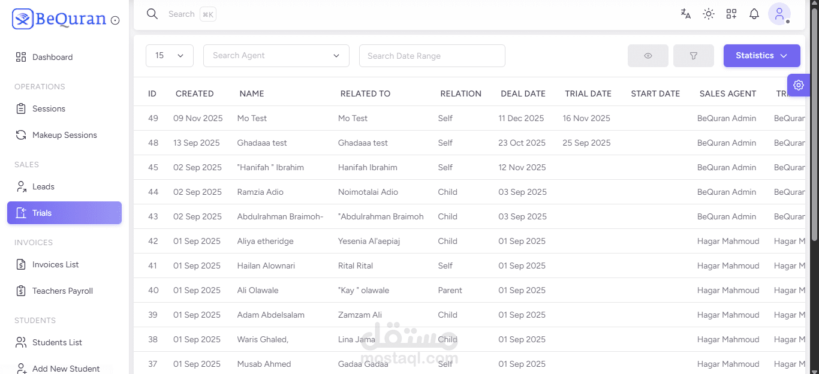The height and width of the screenshot is (374, 819).
Task: Click the vertical page scrollbar
Action: point(814,120)
